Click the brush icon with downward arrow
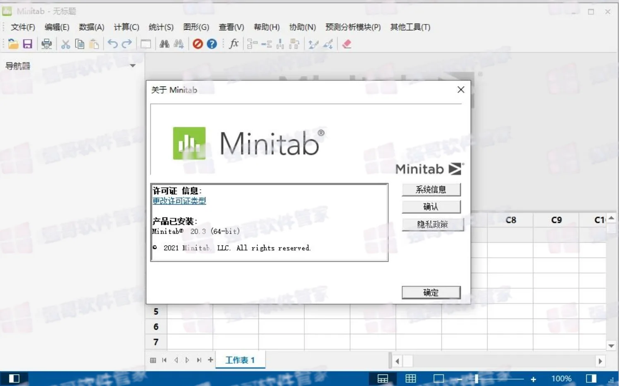This screenshot has width=619, height=386. pyautogui.click(x=328, y=44)
